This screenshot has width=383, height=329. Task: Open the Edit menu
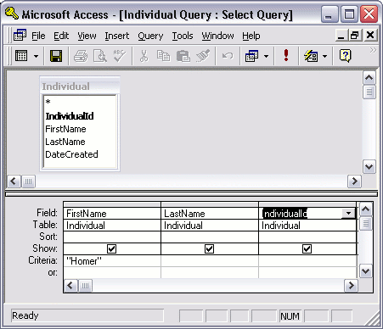[x=61, y=36]
